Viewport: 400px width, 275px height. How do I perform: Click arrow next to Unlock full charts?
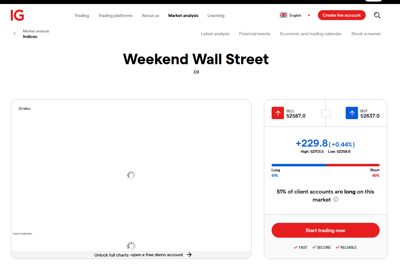coord(189,255)
